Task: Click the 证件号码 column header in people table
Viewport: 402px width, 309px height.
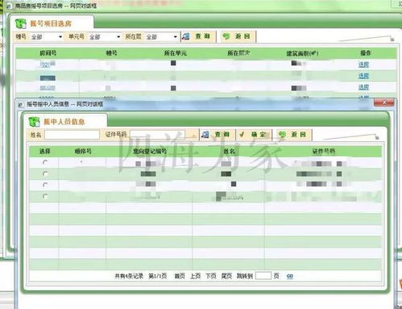Action: tap(323, 151)
